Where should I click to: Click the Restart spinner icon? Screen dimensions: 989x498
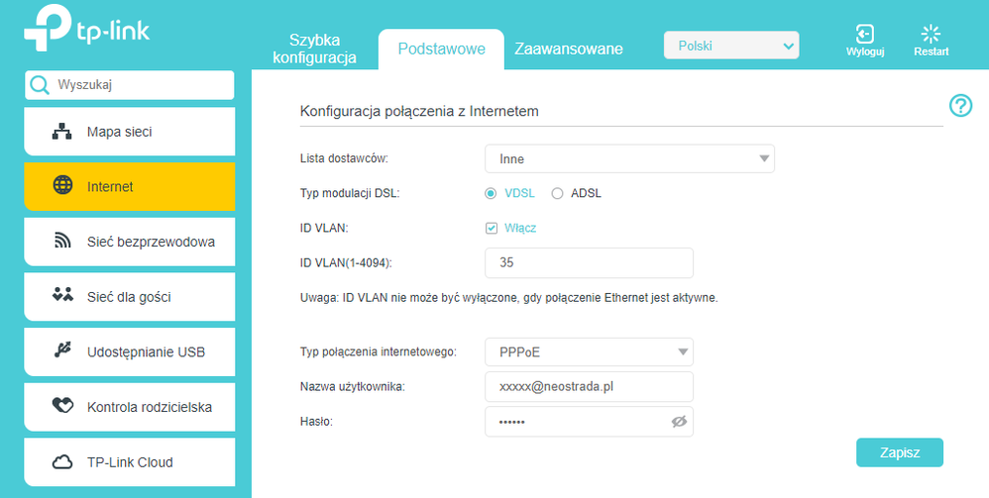point(931,34)
